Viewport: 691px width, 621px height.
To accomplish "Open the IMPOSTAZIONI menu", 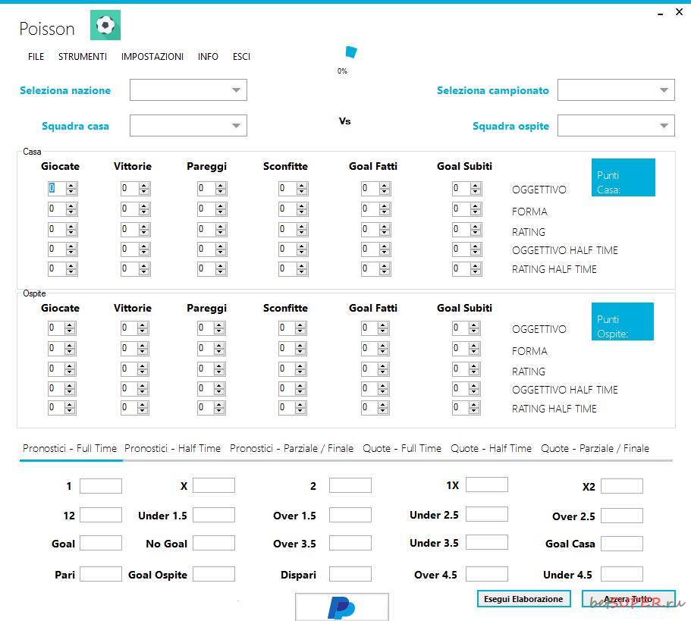I will click(152, 57).
